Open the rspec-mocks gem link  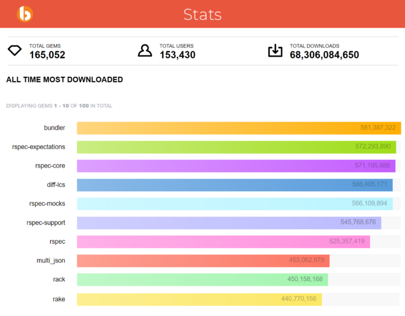click(x=47, y=204)
